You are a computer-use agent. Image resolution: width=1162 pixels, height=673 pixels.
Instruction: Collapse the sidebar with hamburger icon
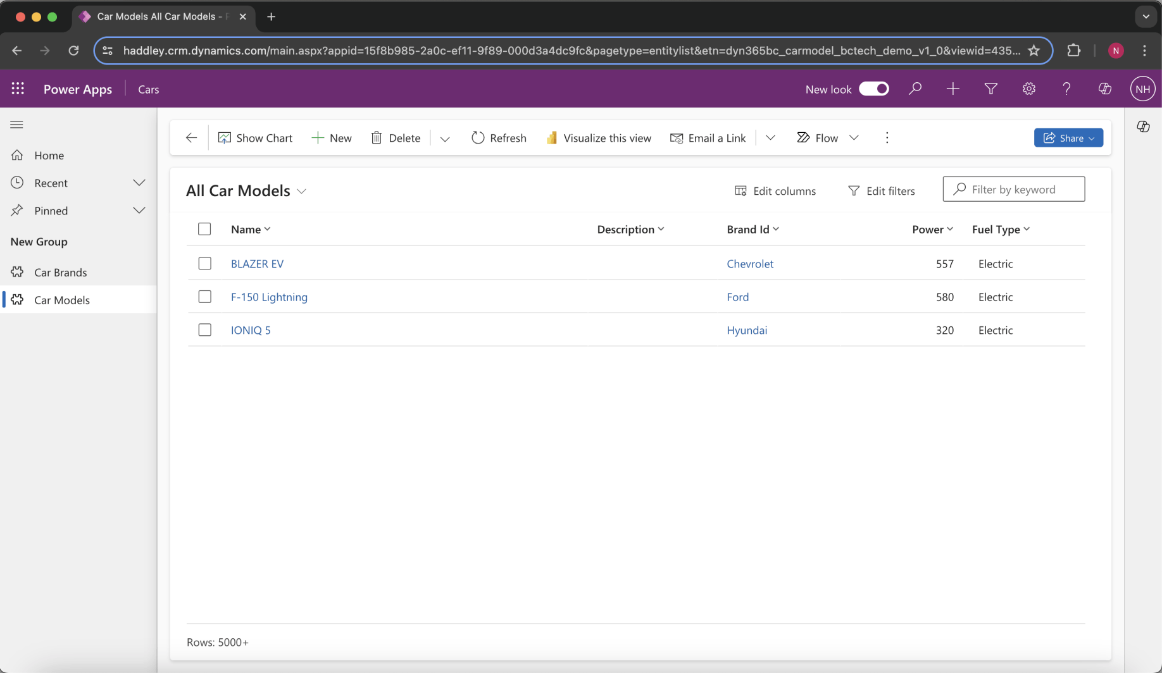coord(17,125)
